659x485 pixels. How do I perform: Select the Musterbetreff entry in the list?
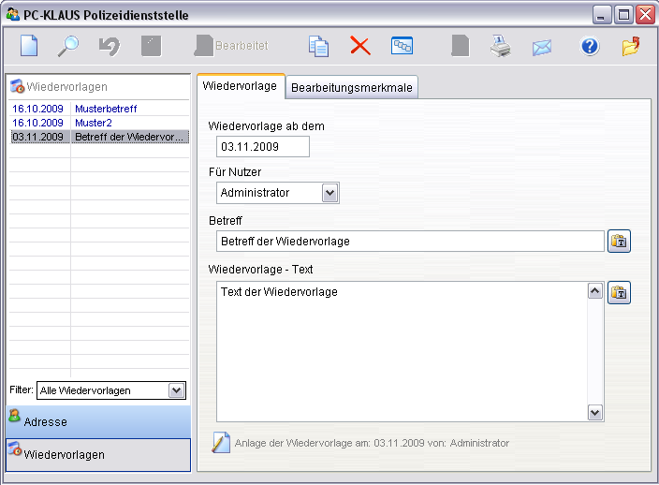pos(105,109)
